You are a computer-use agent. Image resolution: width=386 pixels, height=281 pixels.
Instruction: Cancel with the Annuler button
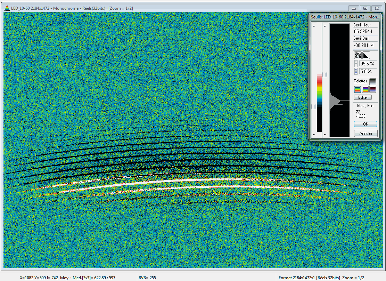[366, 133]
